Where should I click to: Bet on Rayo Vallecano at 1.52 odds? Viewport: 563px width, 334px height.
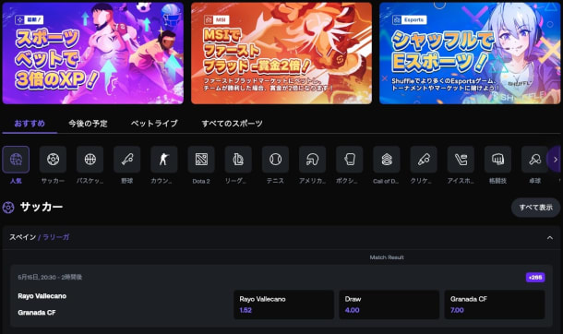283,304
